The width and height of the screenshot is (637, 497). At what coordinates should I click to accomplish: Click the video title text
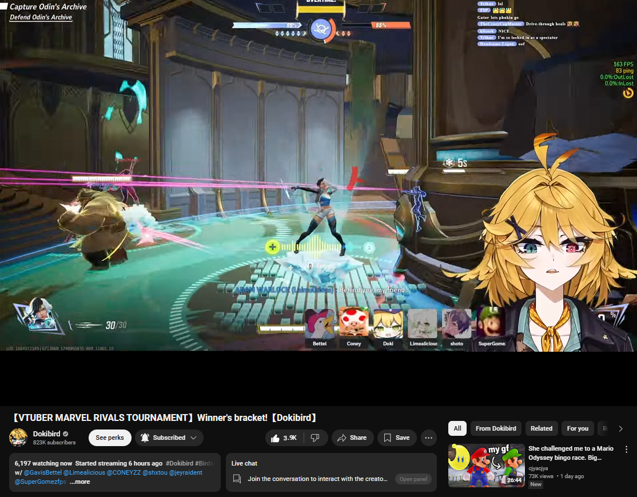click(x=165, y=418)
